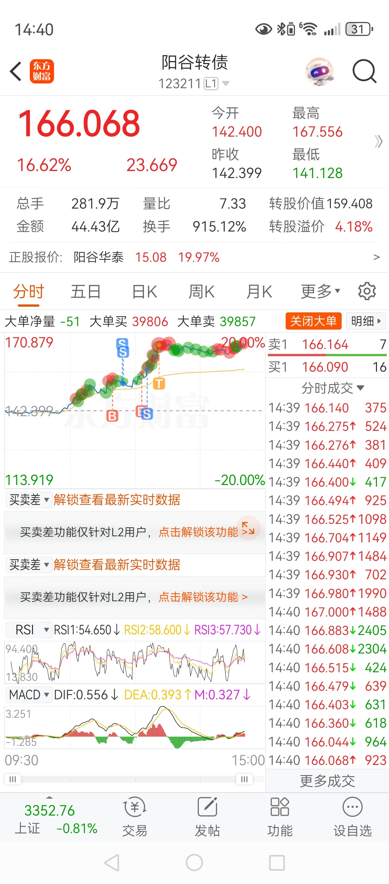Tap the right timeline range handle

pyautogui.click(x=244, y=779)
